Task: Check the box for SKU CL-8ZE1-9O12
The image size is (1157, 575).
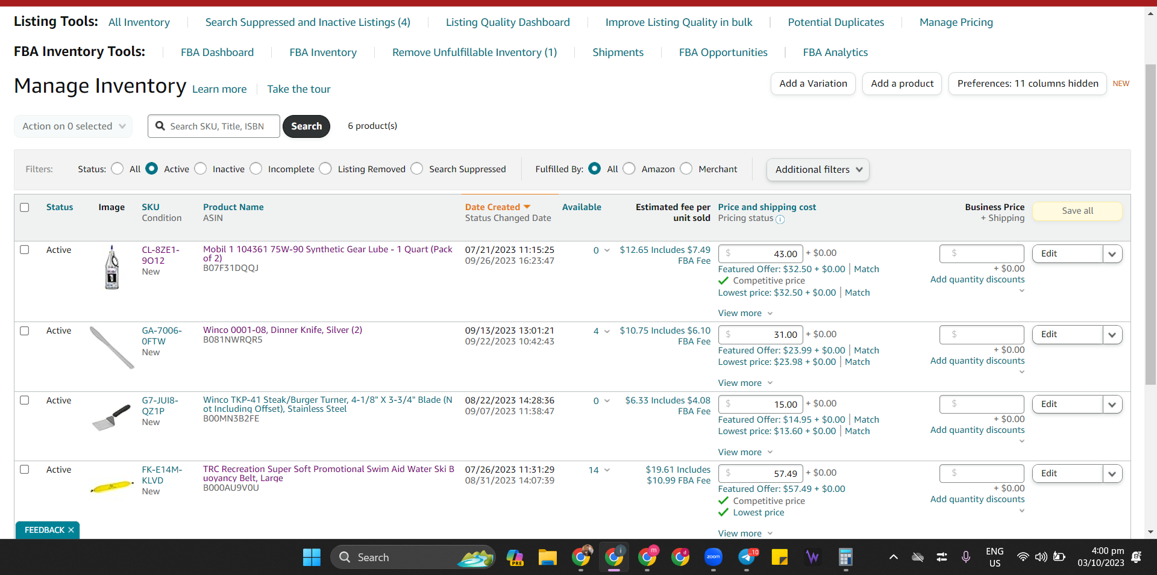Action: pyautogui.click(x=25, y=249)
